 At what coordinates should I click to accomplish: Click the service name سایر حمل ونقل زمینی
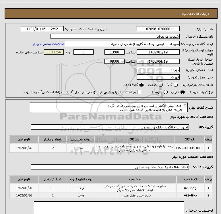pyautogui.click(x=136, y=196)
